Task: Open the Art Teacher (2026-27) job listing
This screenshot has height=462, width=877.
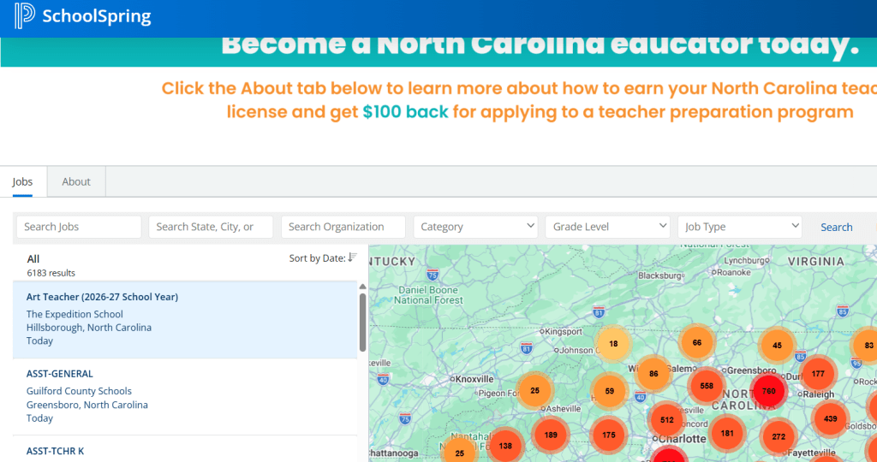Action: pyautogui.click(x=102, y=297)
